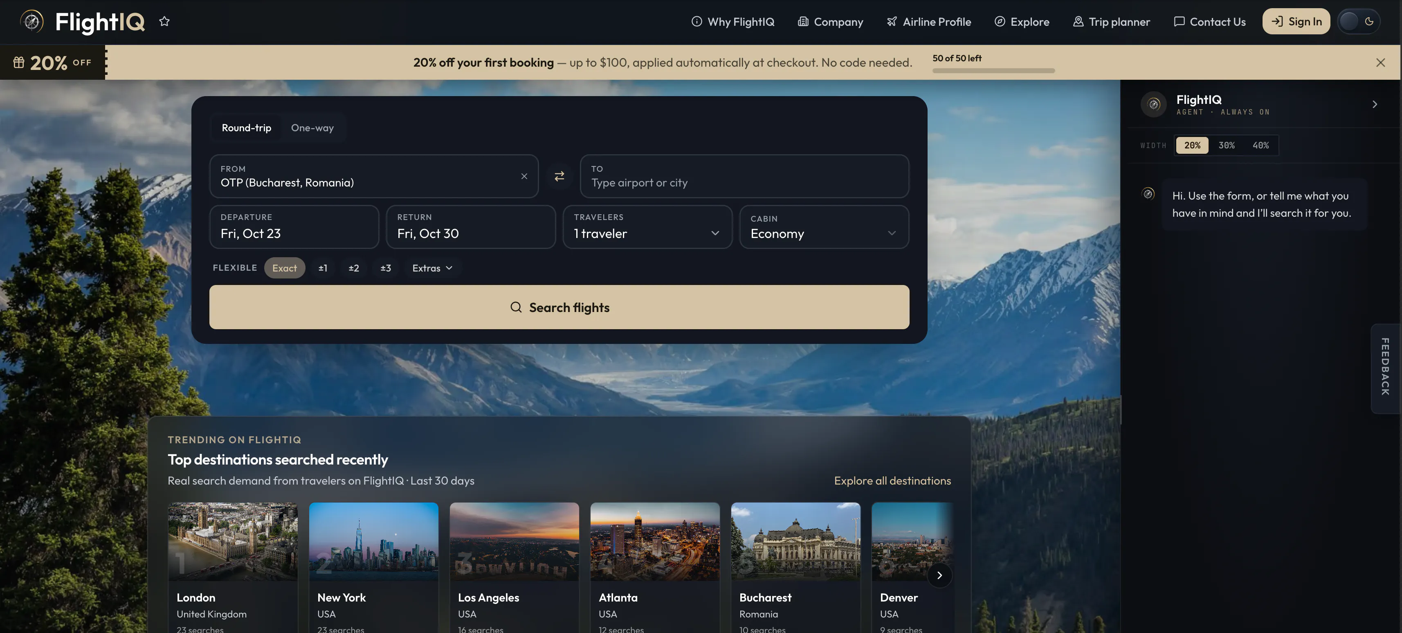
Task: Swap the From and To airports
Action: point(559,176)
